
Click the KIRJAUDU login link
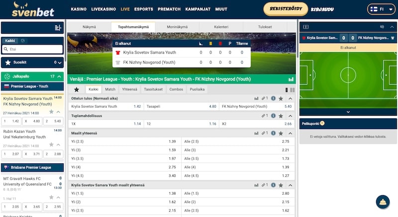(322, 9)
